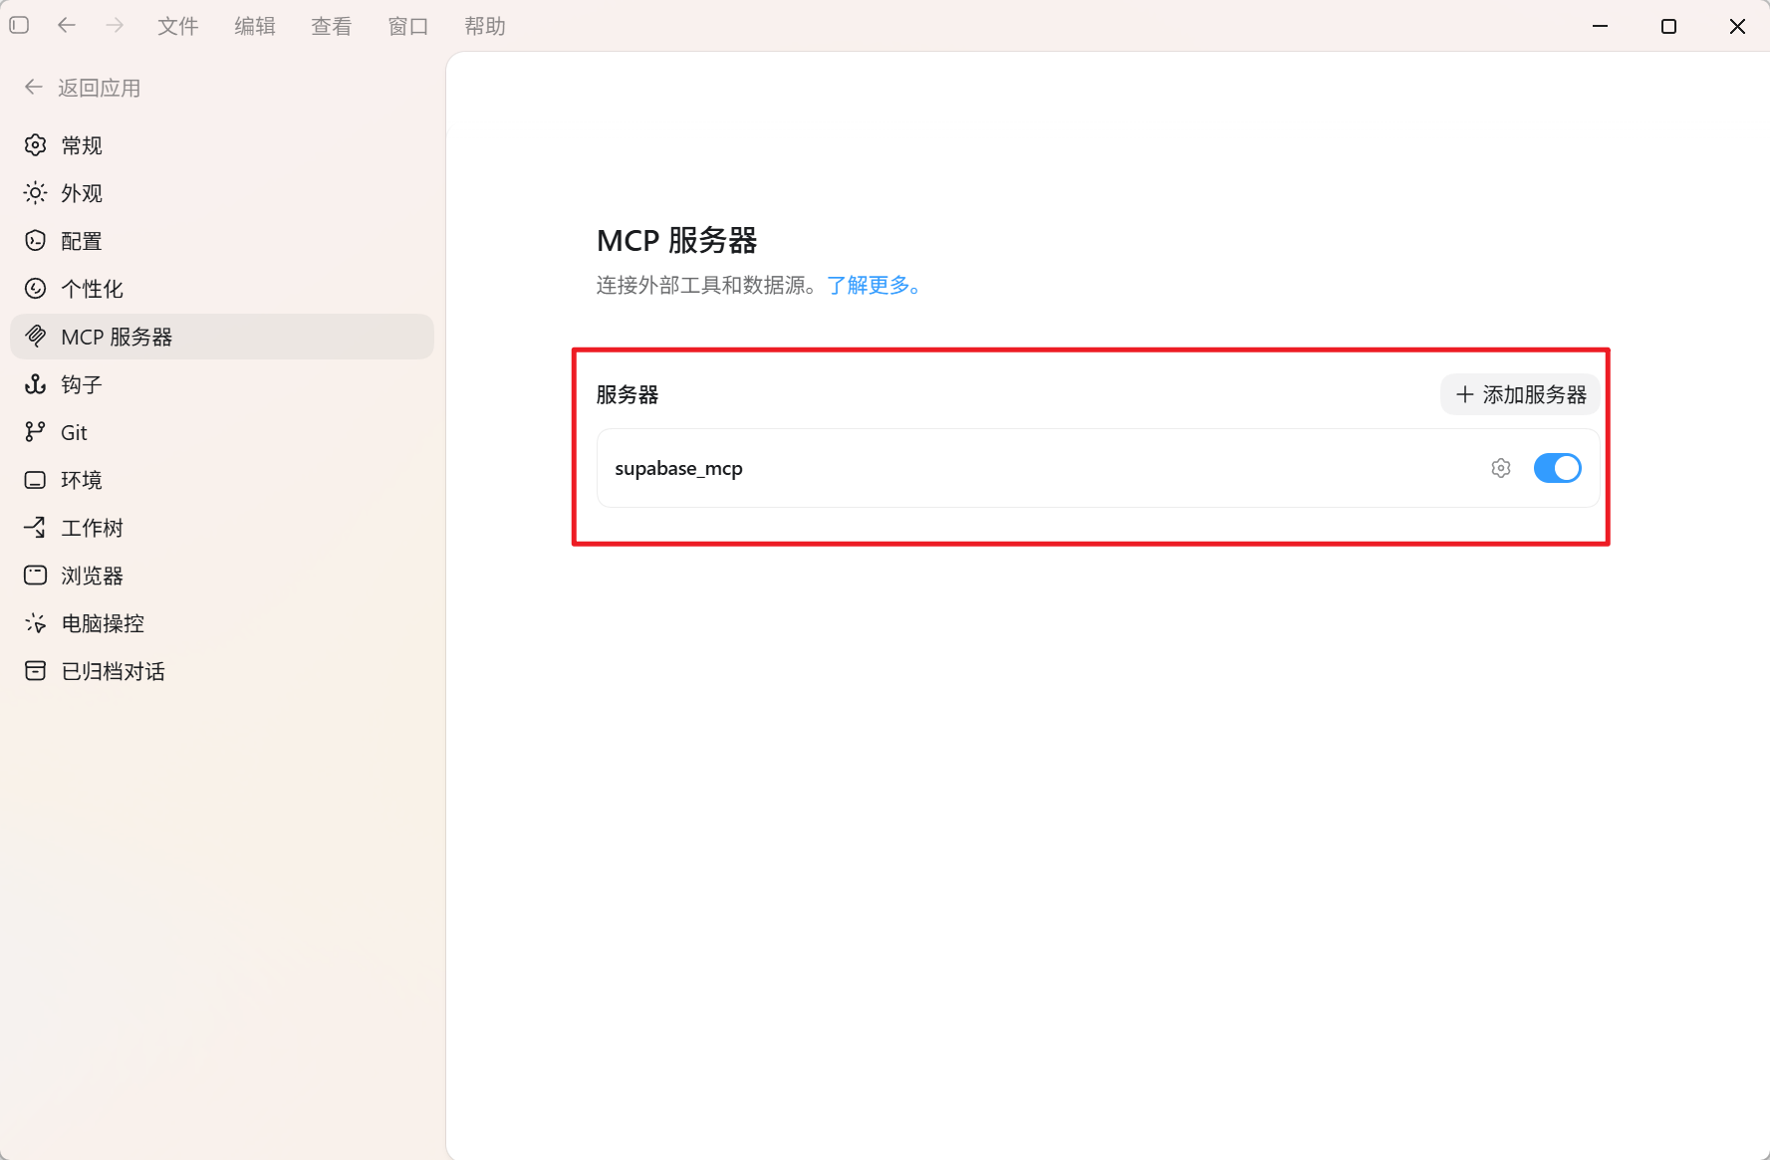Select the 电脑操控 settings label
The height and width of the screenshot is (1160, 1770).
[104, 623]
